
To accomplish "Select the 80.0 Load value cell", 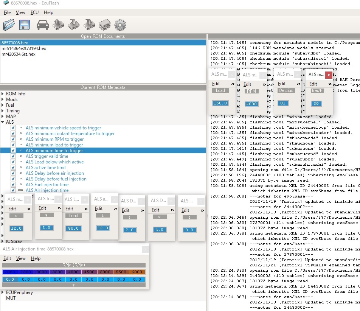I will (x=73, y=229).
